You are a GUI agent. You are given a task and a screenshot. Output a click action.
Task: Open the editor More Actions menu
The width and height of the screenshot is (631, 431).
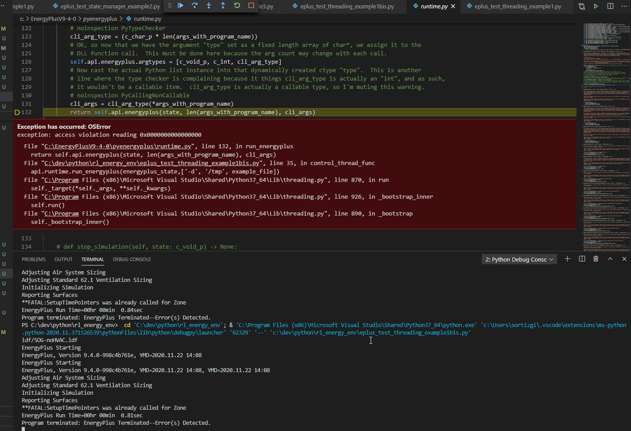624,6
